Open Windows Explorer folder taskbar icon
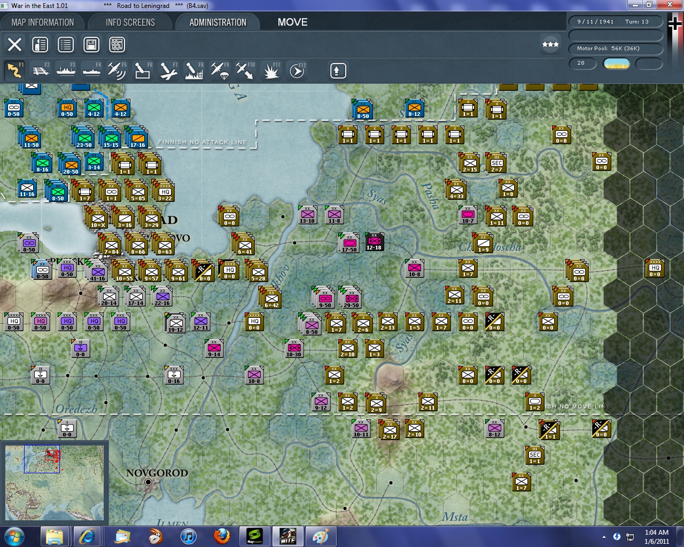The height and width of the screenshot is (547, 684). (x=54, y=536)
